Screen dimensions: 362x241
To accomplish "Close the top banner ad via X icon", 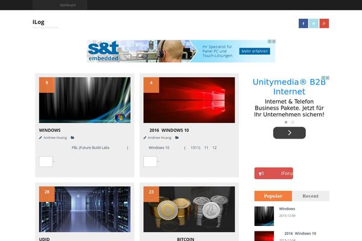I will click(x=274, y=42).
